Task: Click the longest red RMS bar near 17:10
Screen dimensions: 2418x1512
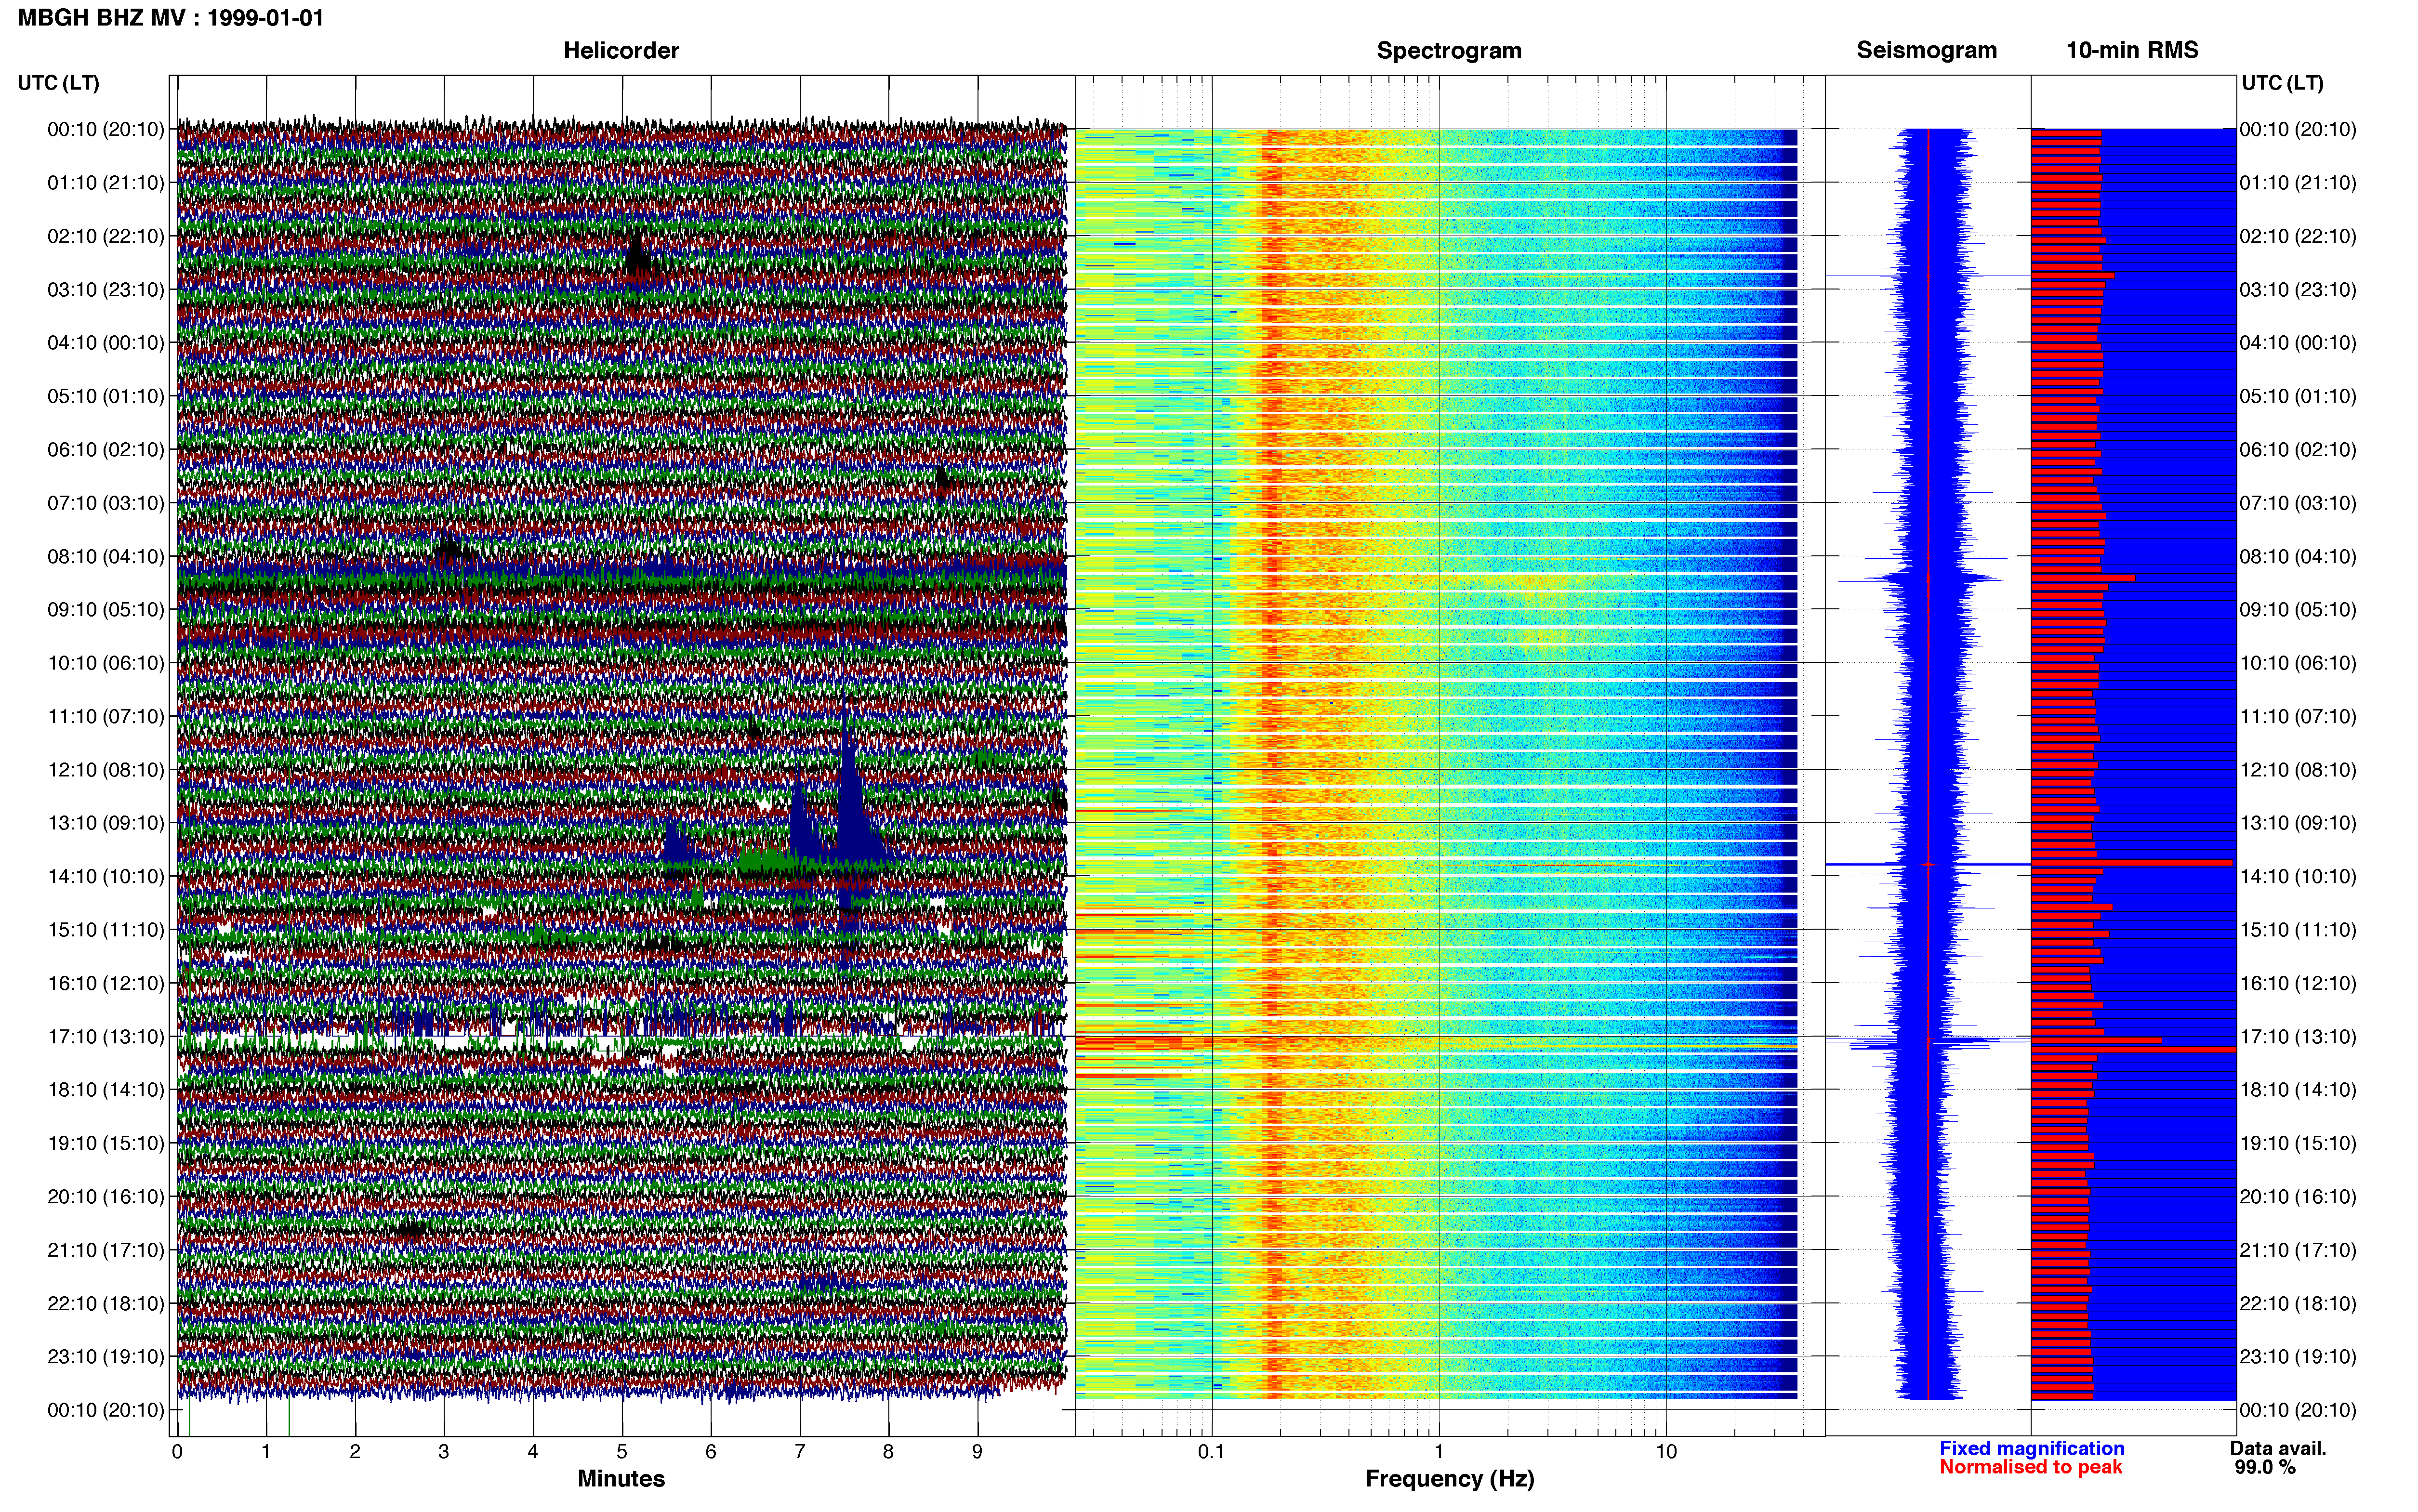Action: point(2133,1049)
